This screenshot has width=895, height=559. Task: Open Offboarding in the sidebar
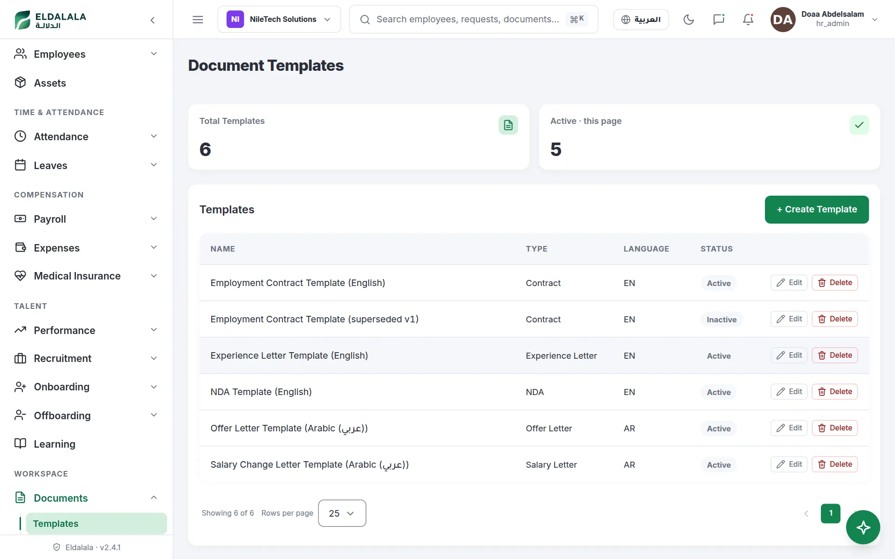click(86, 416)
